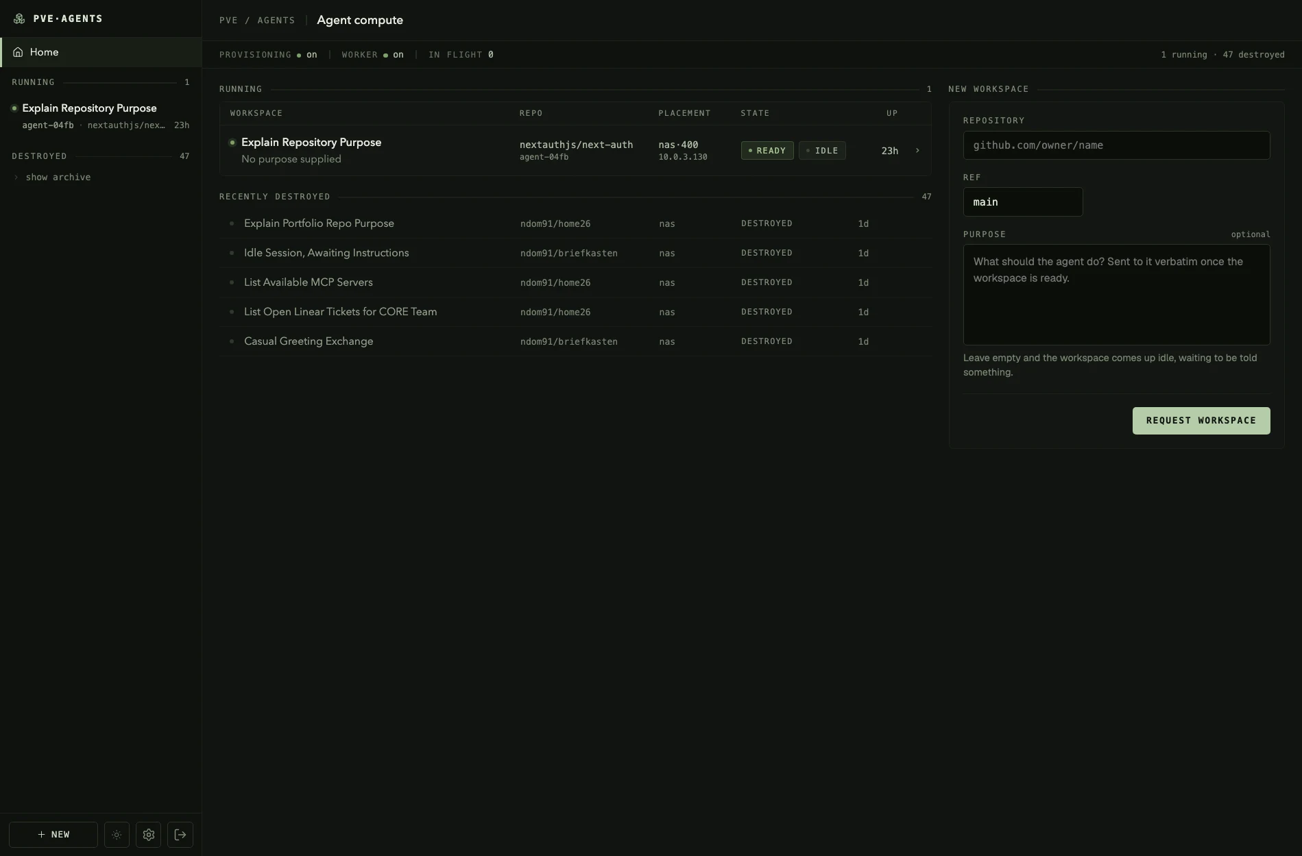Click the REPO column header
The height and width of the screenshot is (856, 1302).
[x=531, y=113]
